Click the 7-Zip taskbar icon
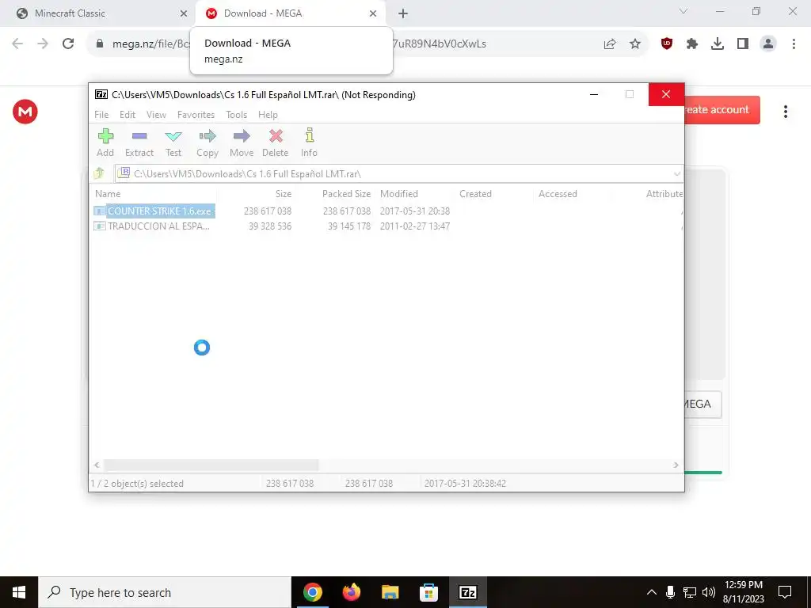811x608 pixels. 467,592
